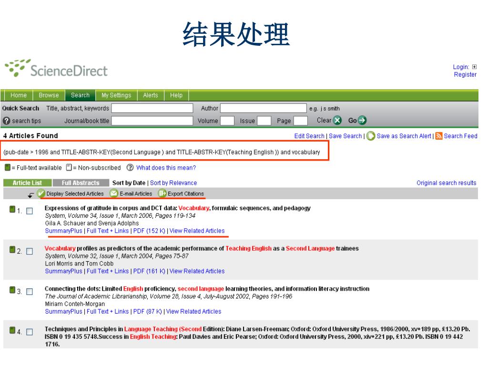Select the Search tab

(x=80, y=95)
